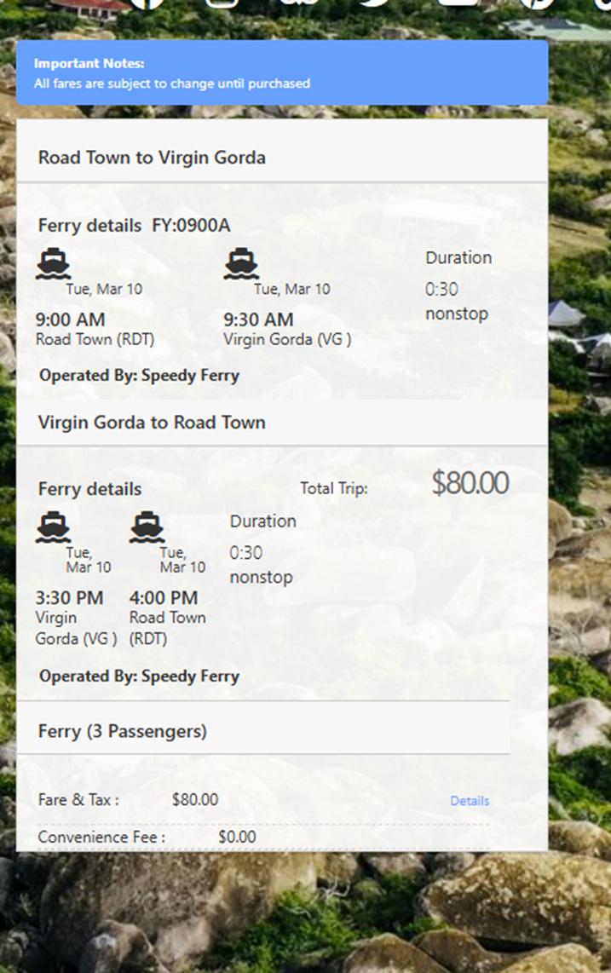Click first Operated By: Speedy Ferry label
The image size is (611, 973).
tap(139, 375)
